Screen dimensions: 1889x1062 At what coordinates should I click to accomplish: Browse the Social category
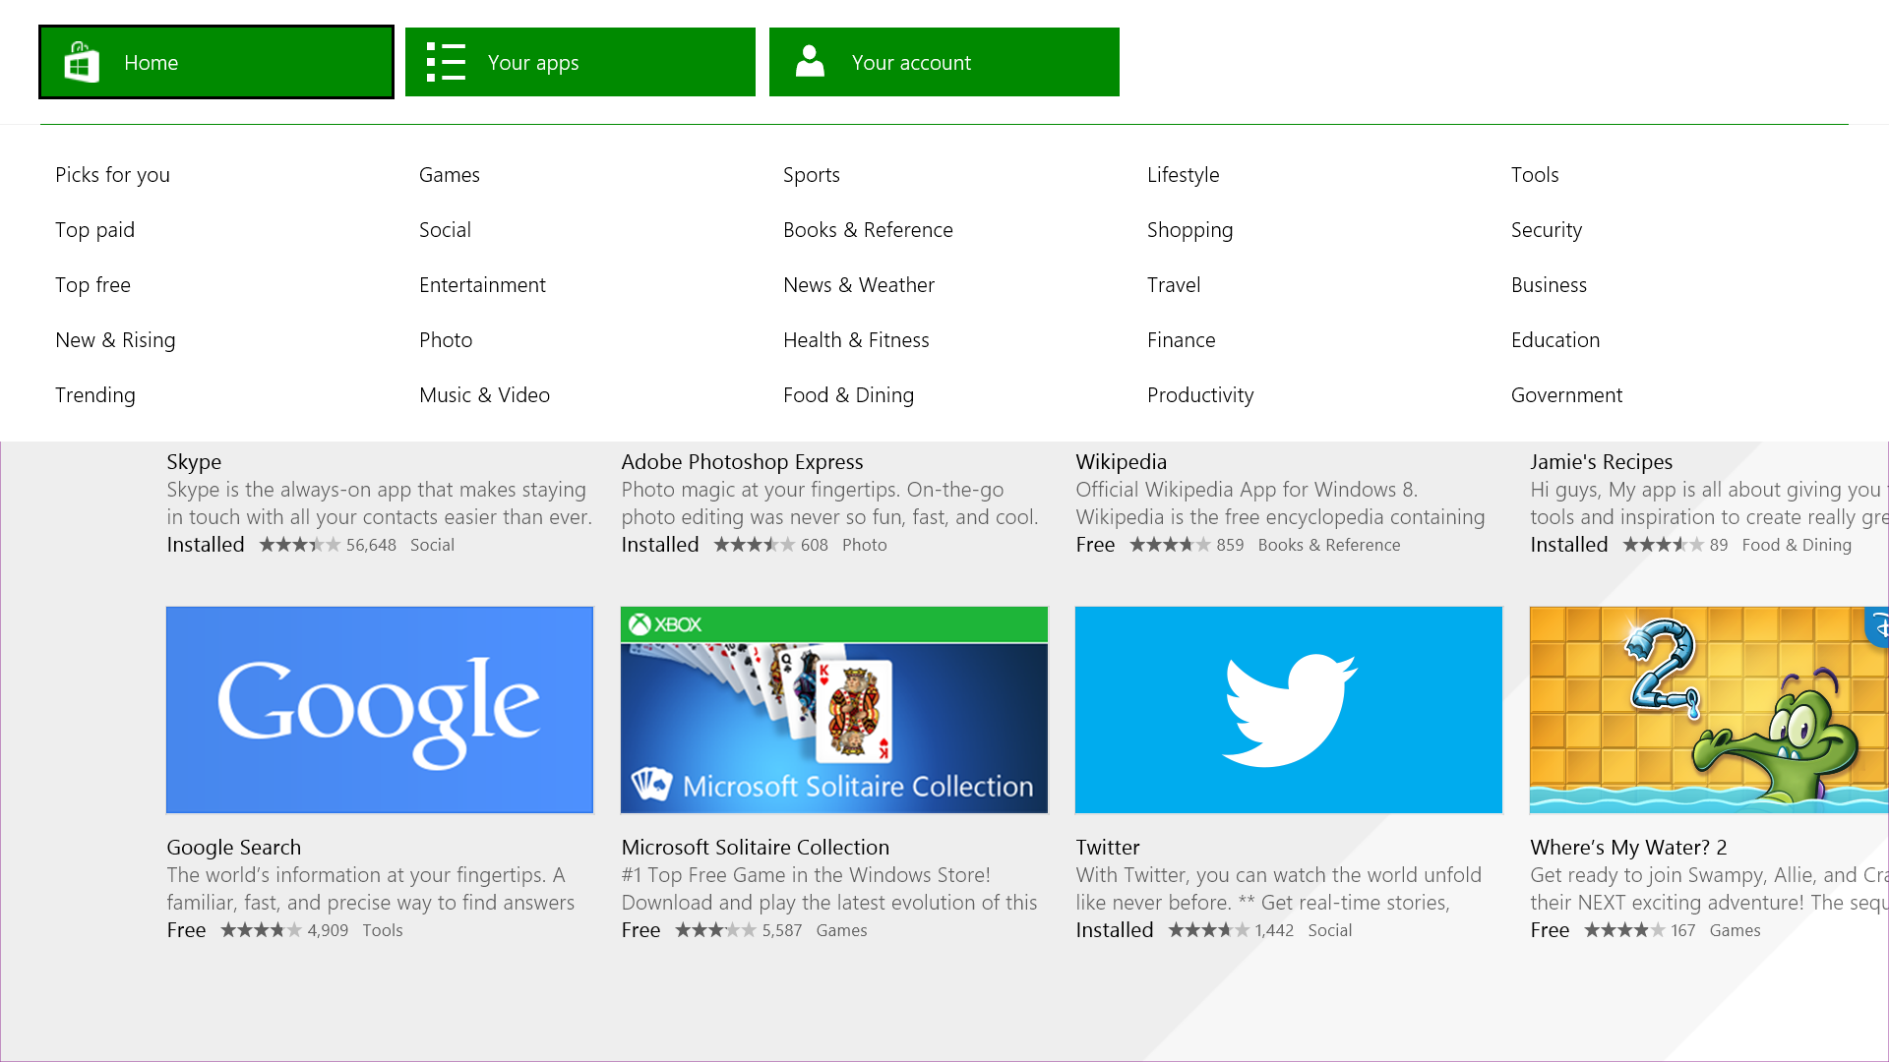(445, 230)
